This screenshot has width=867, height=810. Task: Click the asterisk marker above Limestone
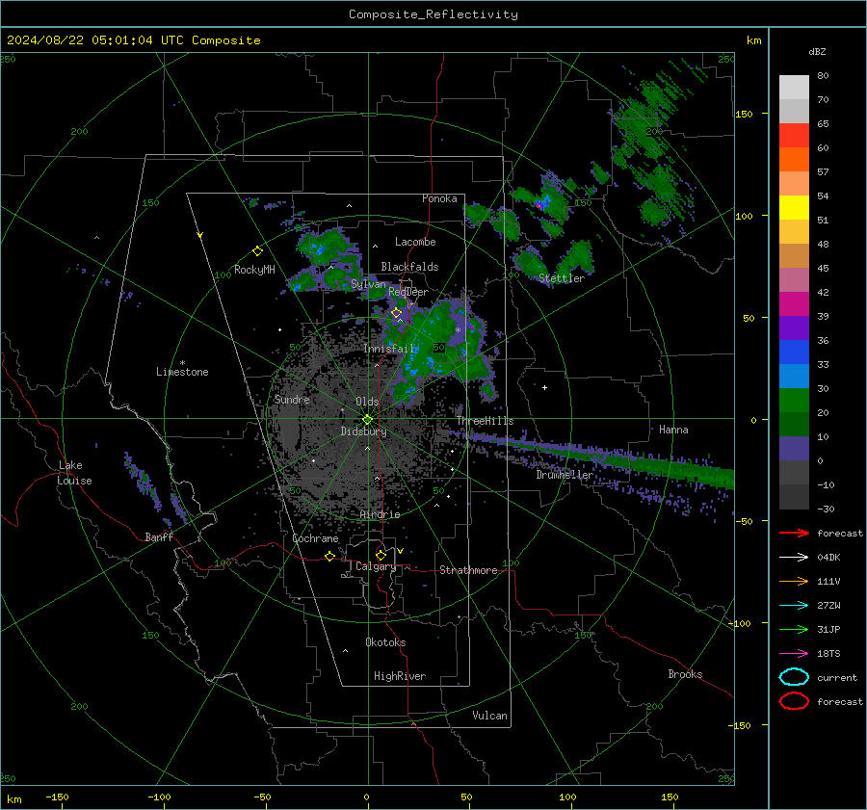pyautogui.click(x=182, y=363)
